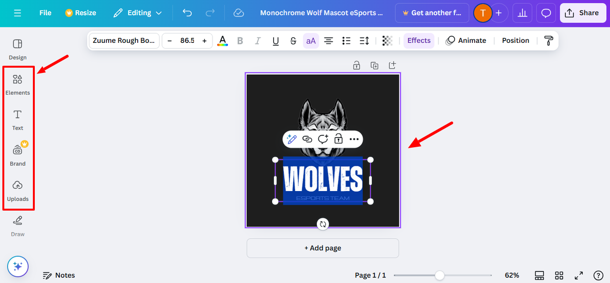Click the Share button

pyautogui.click(x=582, y=13)
